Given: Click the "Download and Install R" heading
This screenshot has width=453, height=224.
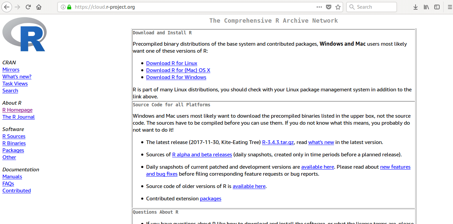Looking at the screenshot, I should [162, 33].
